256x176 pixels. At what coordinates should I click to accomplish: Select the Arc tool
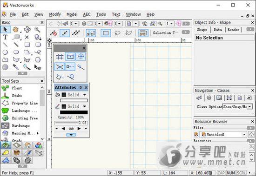click(27, 52)
